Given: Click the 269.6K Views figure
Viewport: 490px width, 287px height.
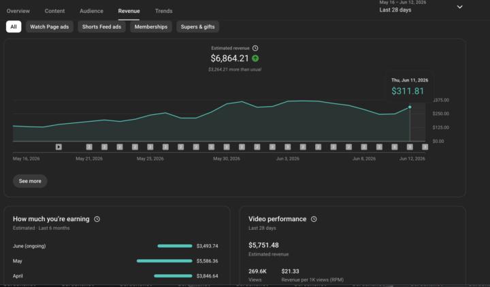Looking at the screenshot, I should pos(257,271).
